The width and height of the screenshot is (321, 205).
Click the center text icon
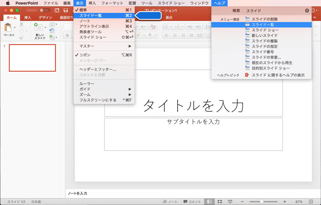[175, 35]
